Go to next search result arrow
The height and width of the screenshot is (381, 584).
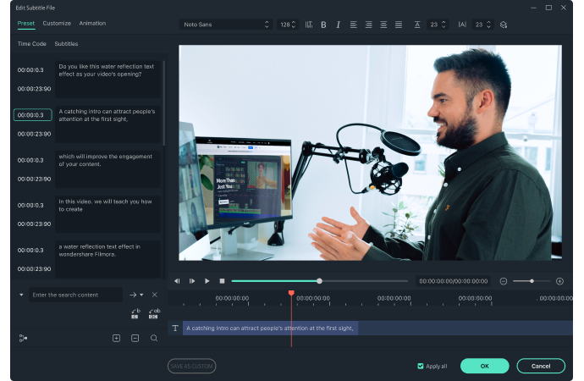click(x=133, y=295)
